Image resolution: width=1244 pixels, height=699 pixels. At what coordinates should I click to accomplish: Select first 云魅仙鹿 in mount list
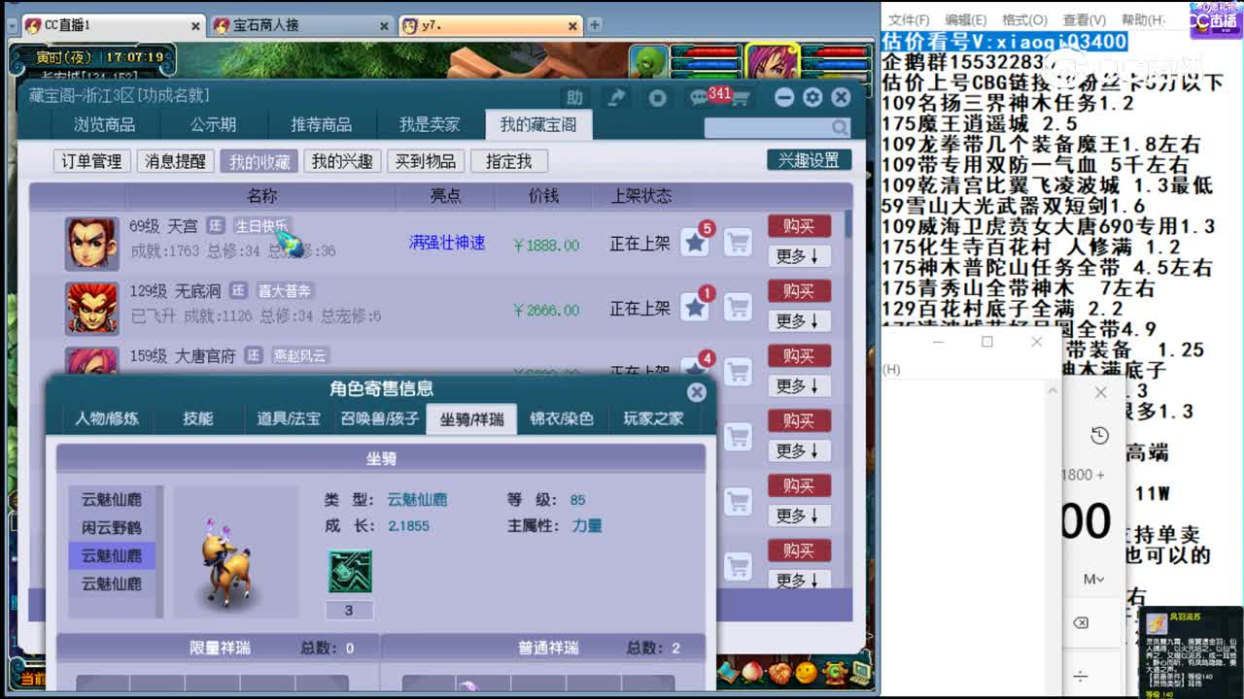pyautogui.click(x=112, y=499)
